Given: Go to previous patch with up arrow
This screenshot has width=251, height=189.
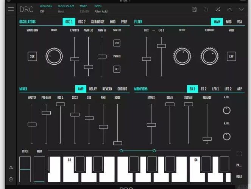Looking at the screenshot, I should [229, 9].
